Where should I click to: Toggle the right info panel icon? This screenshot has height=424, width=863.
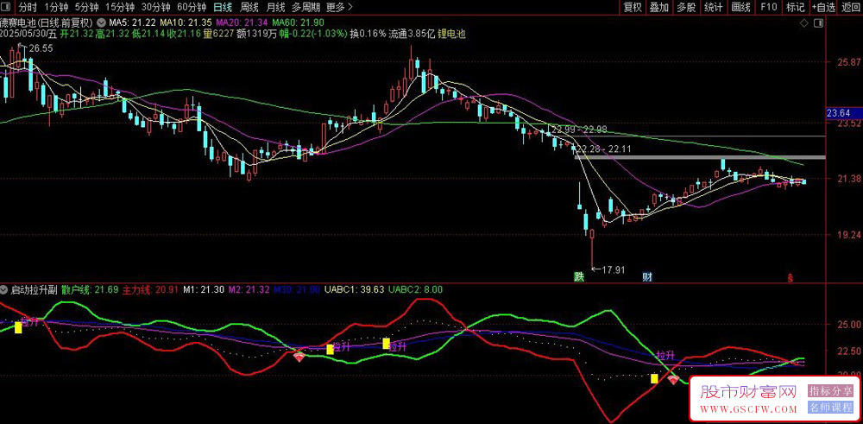[x=818, y=23]
